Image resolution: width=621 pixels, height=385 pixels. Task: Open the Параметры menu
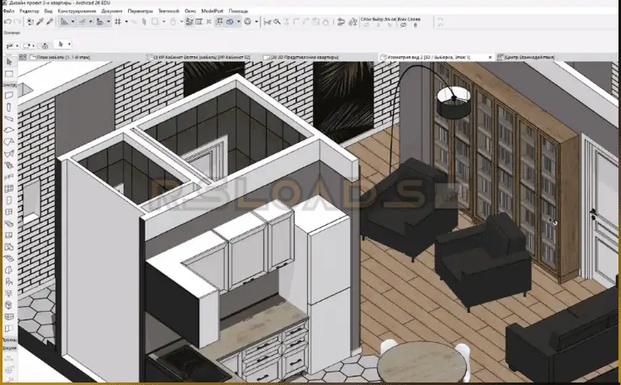141,11
